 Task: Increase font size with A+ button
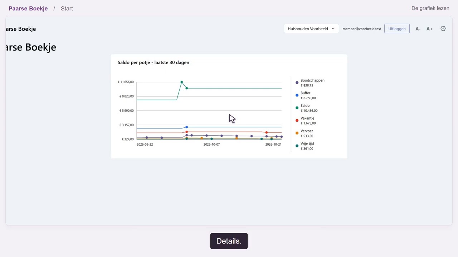[x=429, y=29]
